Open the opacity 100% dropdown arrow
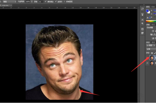The image size is (156, 103). [x=32, y=2]
